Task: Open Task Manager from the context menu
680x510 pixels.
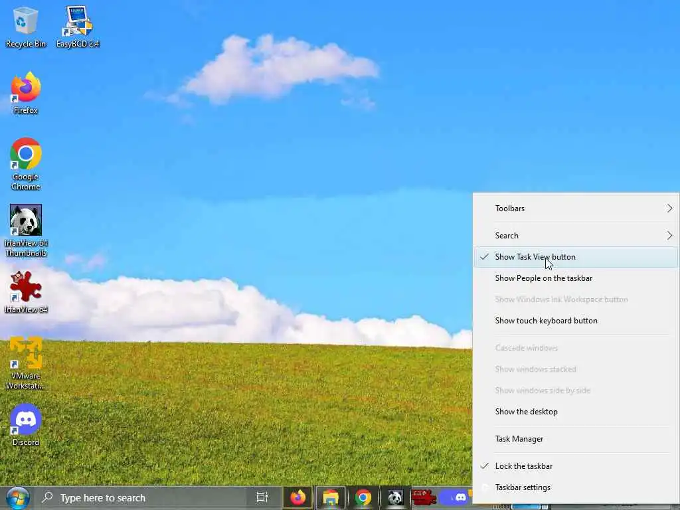Action: click(x=576, y=439)
